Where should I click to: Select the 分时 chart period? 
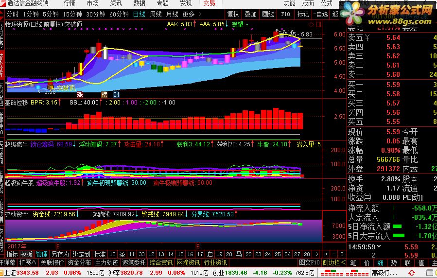pyautogui.click(x=13, y=14)
